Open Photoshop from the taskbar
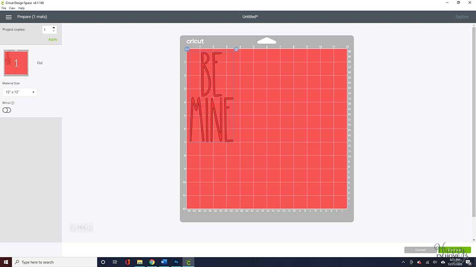 coord(176,262)
